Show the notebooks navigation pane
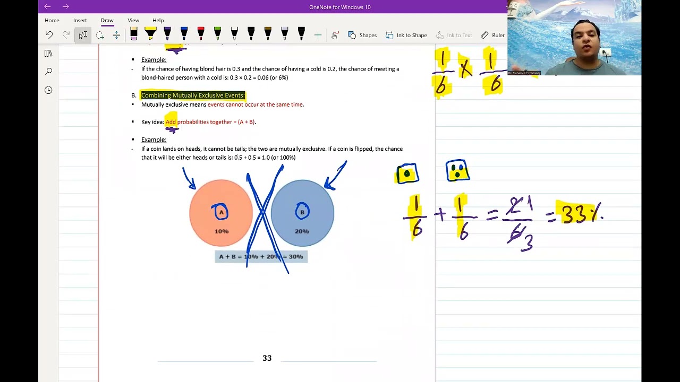 48,54
